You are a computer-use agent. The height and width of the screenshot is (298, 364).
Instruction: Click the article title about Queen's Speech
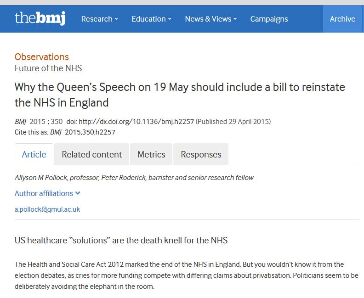180,95
